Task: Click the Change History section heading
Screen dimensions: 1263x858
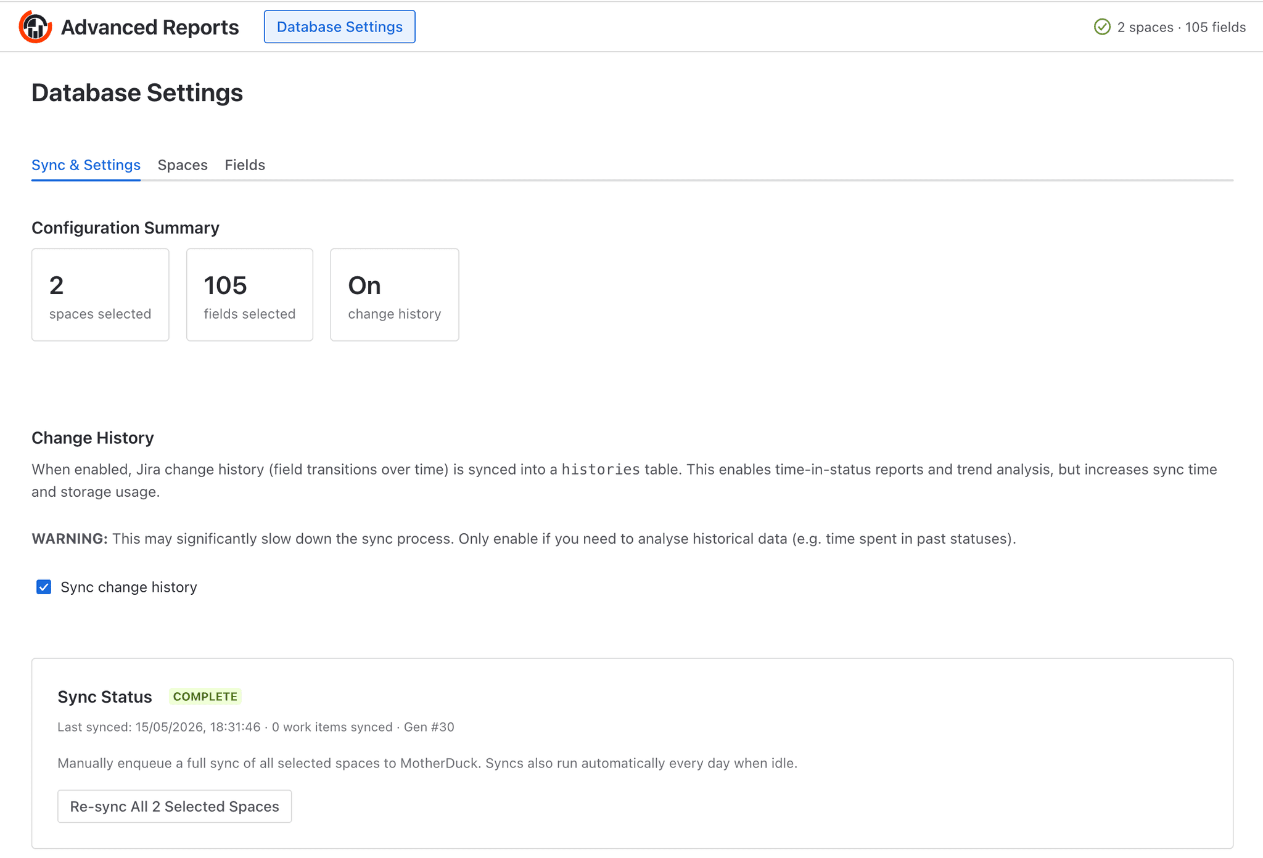Action: coord(93,438)
